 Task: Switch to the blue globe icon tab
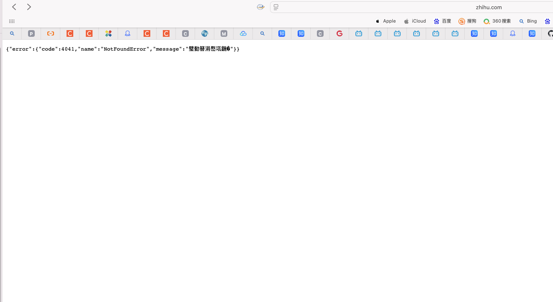point(205,33)
